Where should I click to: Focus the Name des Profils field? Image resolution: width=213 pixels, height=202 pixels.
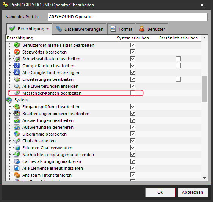point(128,17)
